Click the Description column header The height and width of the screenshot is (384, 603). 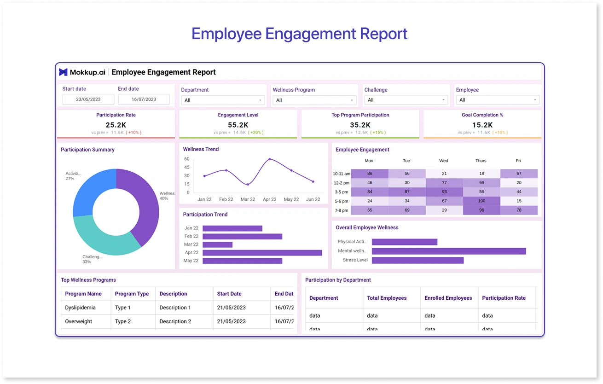(x=184, y=294)
